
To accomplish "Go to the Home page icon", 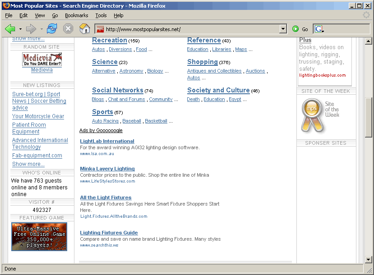I will pos(84,29).
